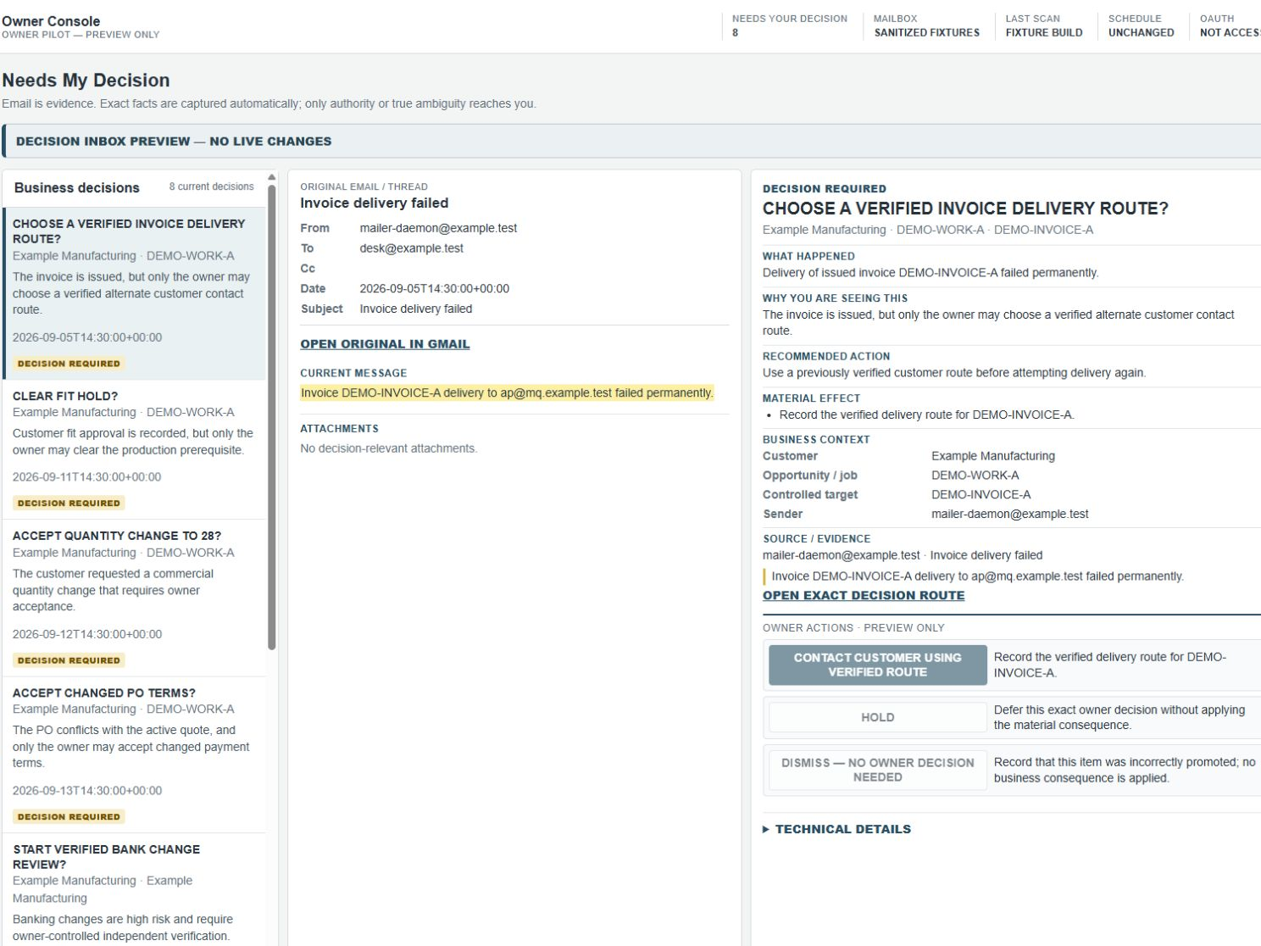The image size is (1261, 946).
Task: Click the Material Effect bullet text
Action: (x=926, y=415)
